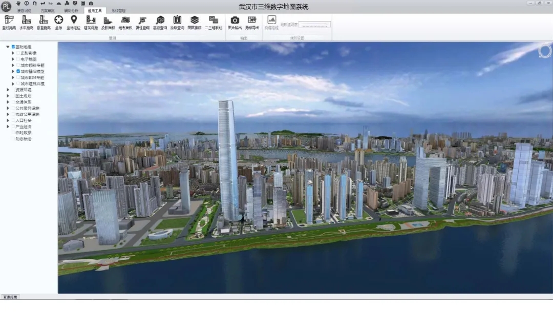The height and width of the screenshot is (312, 553).
Task: Open the 投影面积 tool
Action: coord(108,22)
